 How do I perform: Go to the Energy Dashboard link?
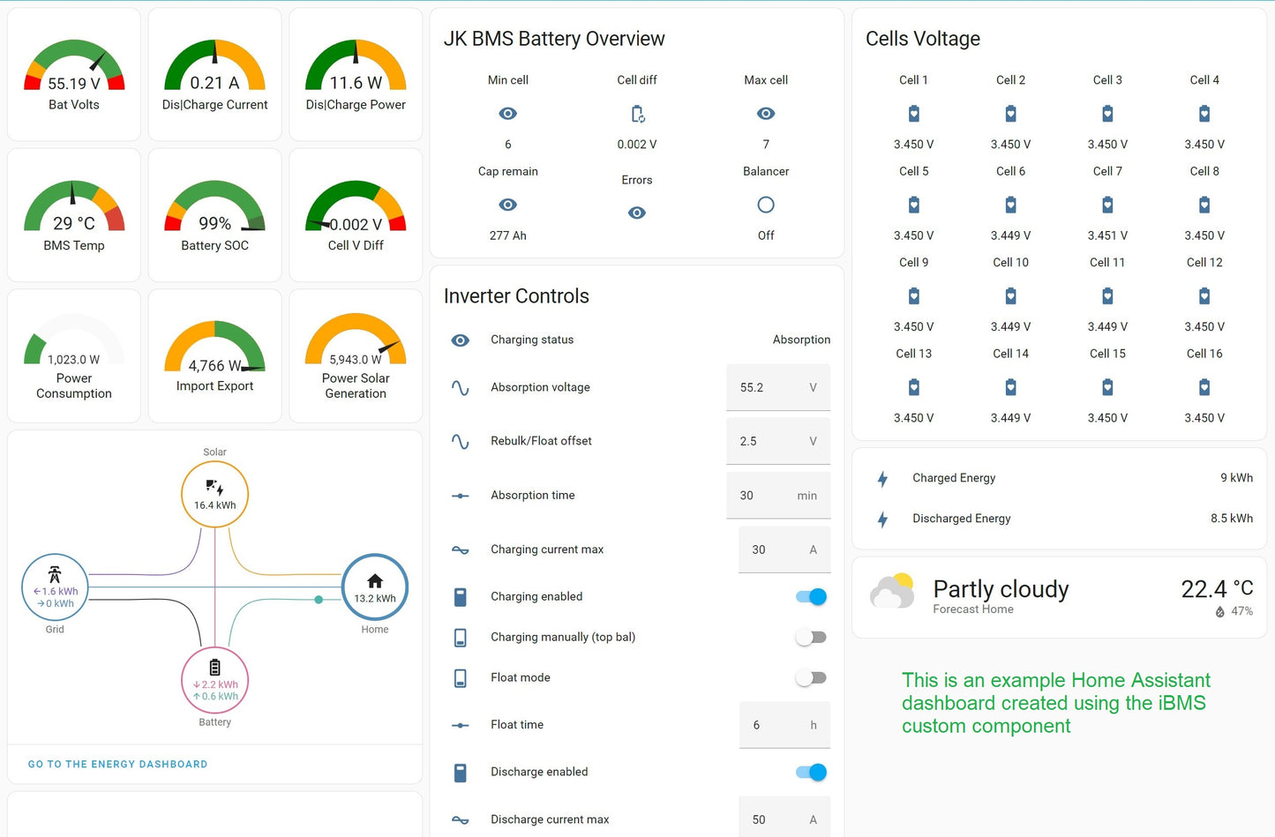point(117,765)
